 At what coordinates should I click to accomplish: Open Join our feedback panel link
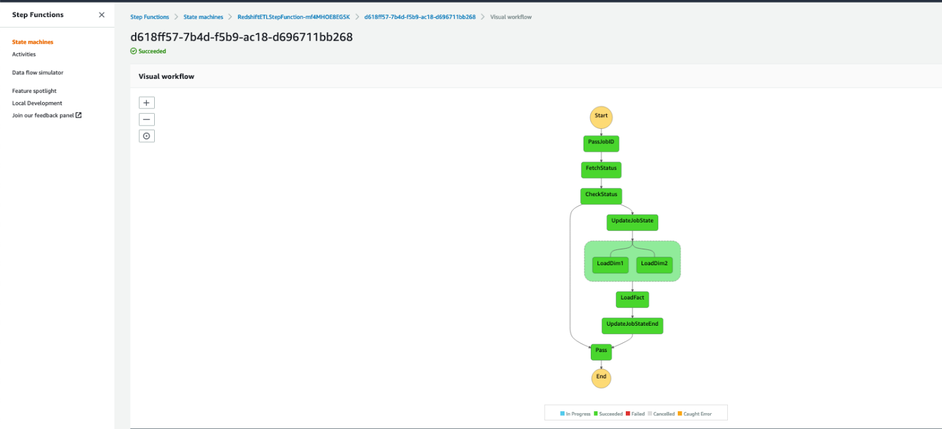pos(43,115)
